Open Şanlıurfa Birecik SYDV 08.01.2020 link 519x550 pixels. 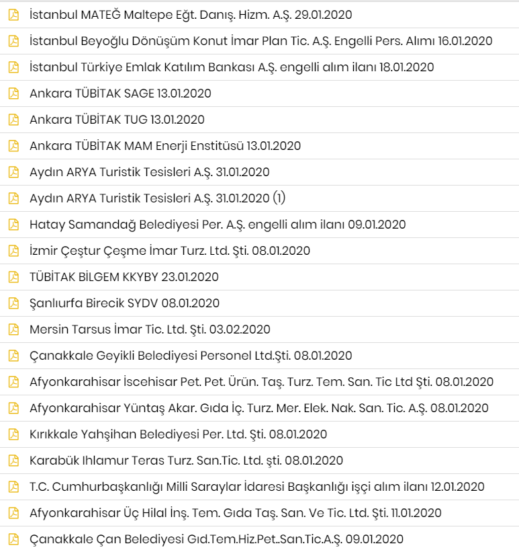pyautogui.click(x=125, y=303)
